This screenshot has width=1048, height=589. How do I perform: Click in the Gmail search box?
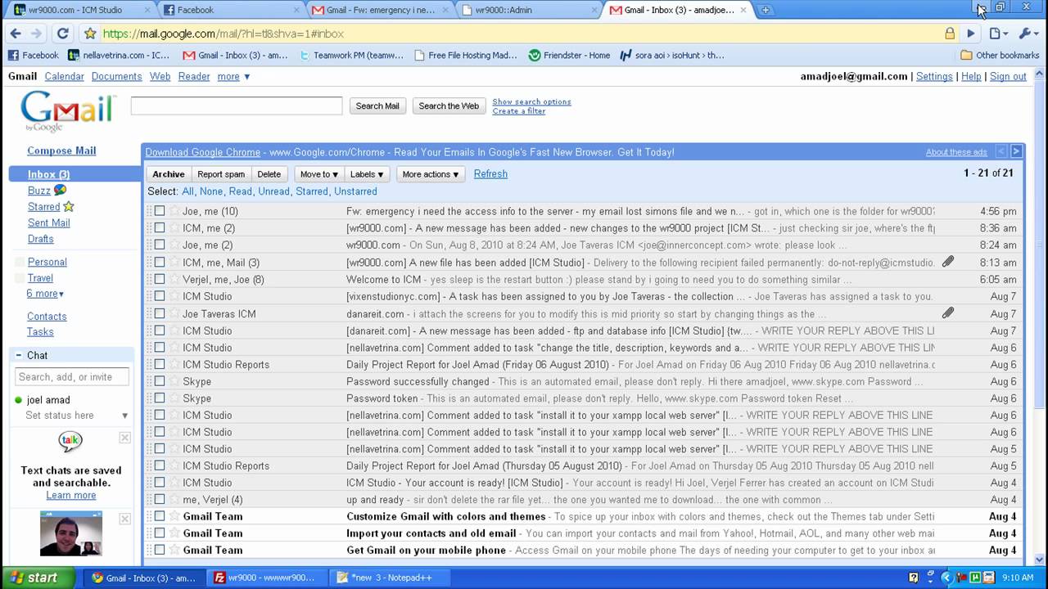(x=237, y=106)
